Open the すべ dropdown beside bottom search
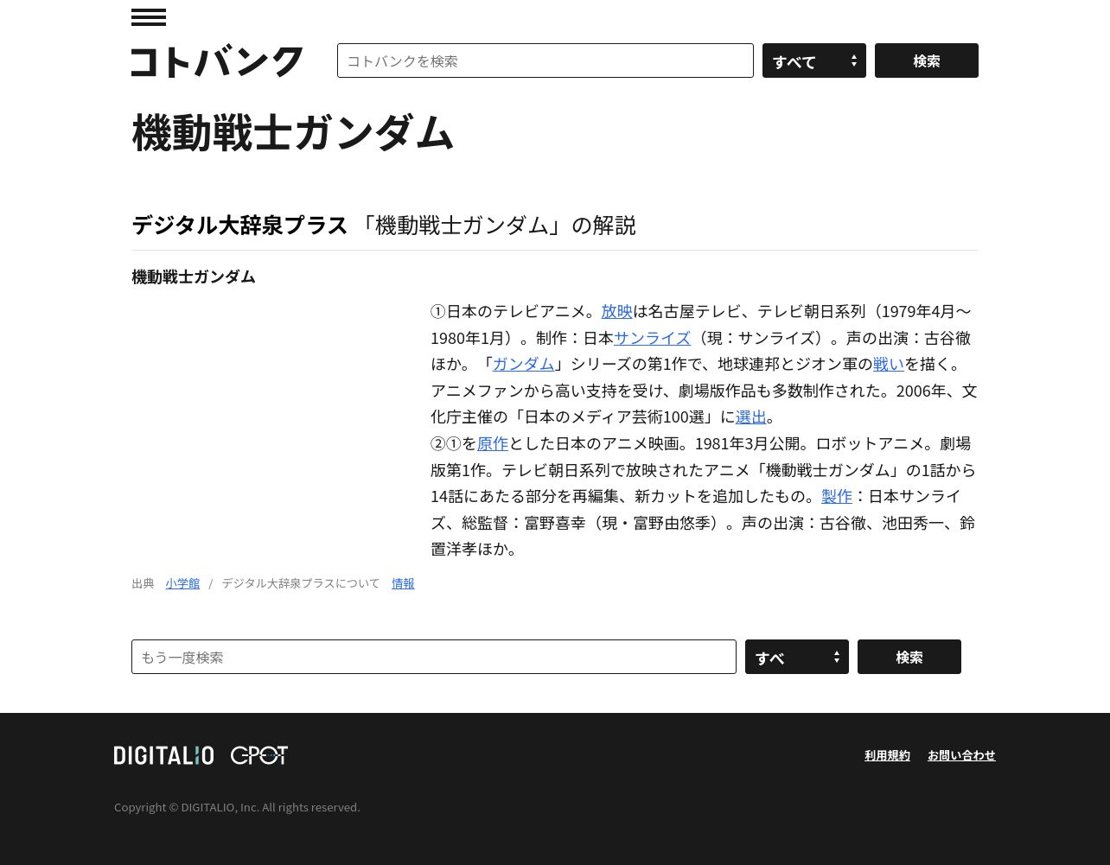Screen dimensions: 1110x865 (797, 657)
